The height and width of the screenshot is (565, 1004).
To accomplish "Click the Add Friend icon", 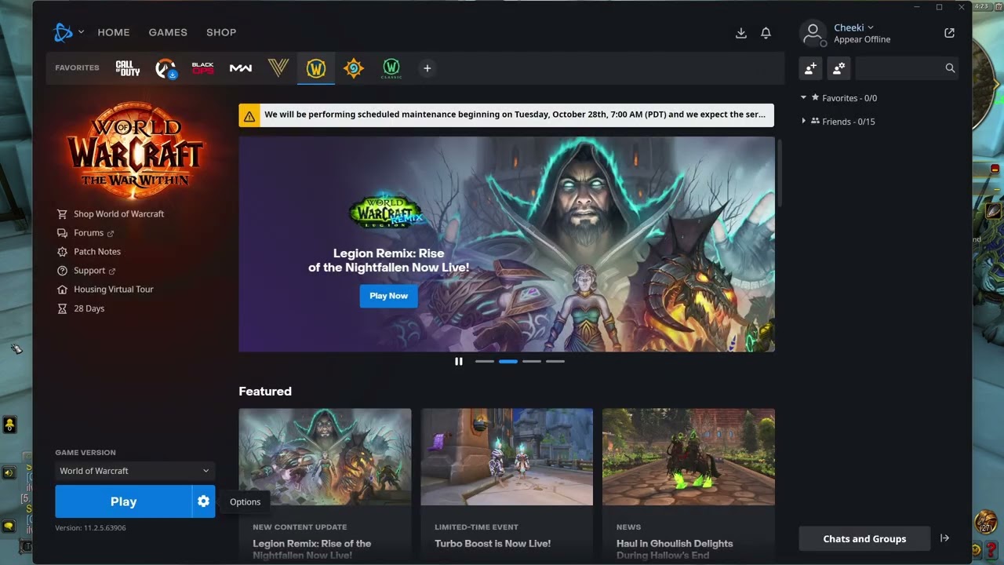I will 810,68.
